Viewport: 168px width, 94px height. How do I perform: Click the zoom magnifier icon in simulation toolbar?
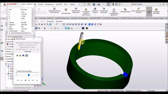[x=36, y=24]
